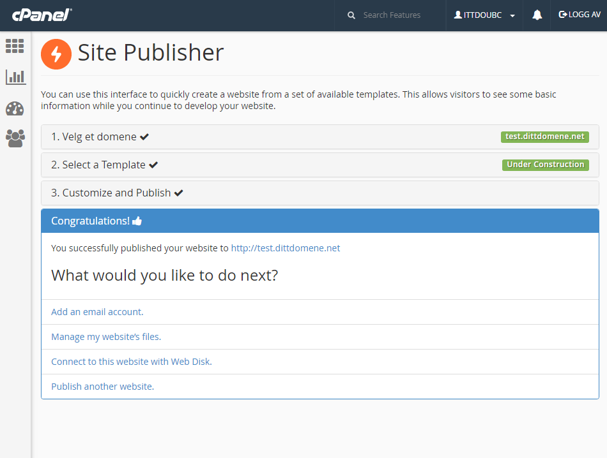Open the User Manager people sidebar icon
Image resolution: width=607 pixels, height=458 pixels.
[x=15, y=138]
